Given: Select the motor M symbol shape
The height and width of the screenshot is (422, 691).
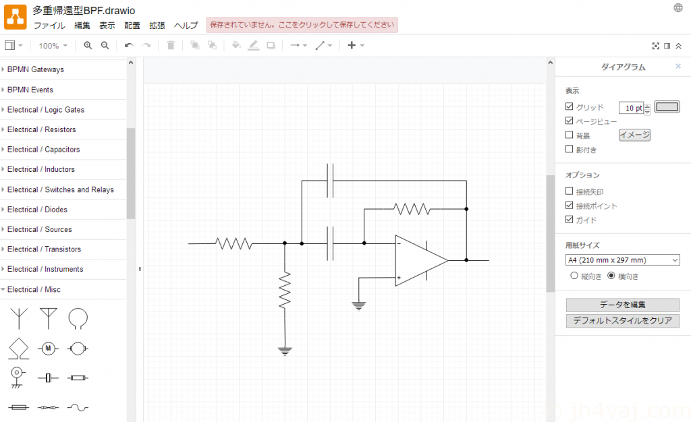Looking at the screenshot, I should coord(48,349).
